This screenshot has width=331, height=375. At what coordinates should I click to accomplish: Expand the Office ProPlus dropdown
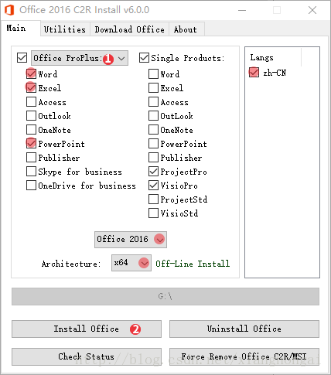tap(80, 58)
